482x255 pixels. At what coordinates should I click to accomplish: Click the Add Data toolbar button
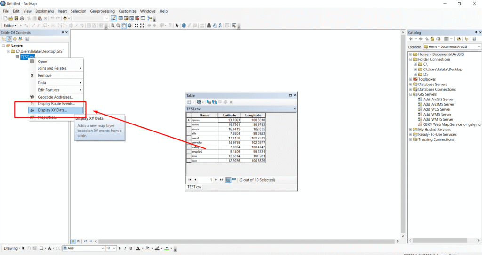pos(65,18)
